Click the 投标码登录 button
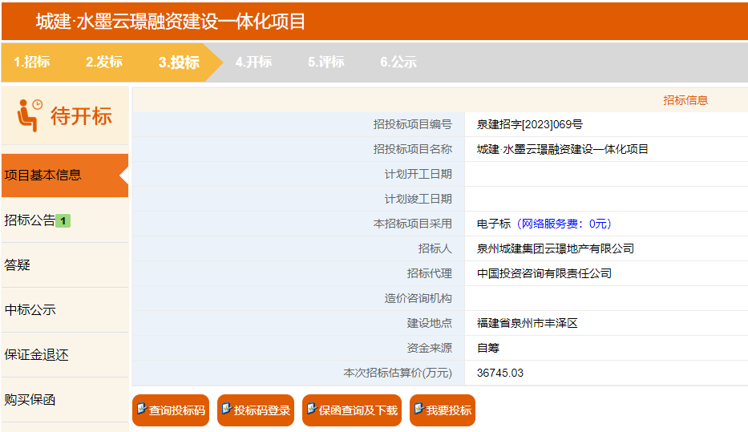The image size is (748, 432). [x=256, y=410]
